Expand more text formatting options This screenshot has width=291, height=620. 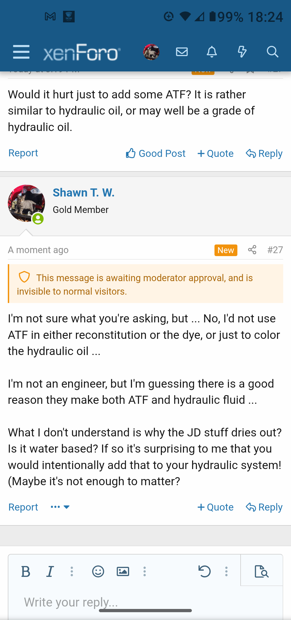pyautogui.click(x=72, y=571)
